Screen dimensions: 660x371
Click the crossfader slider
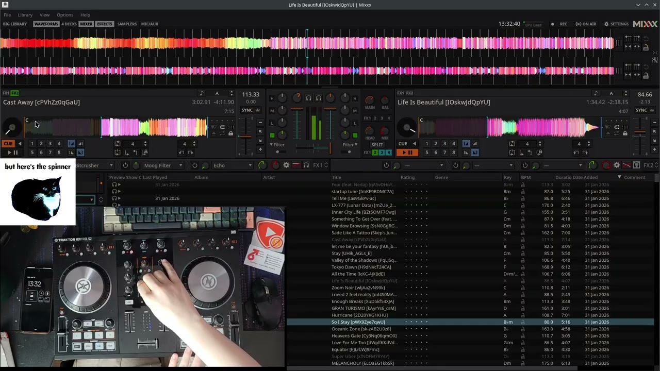(x=315, y=147)
